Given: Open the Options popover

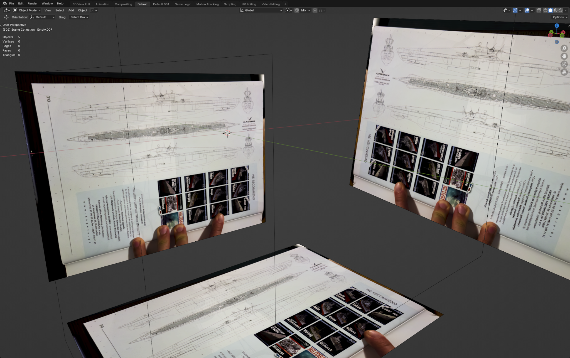Looking at the screenshot, I should pos(560,17).
